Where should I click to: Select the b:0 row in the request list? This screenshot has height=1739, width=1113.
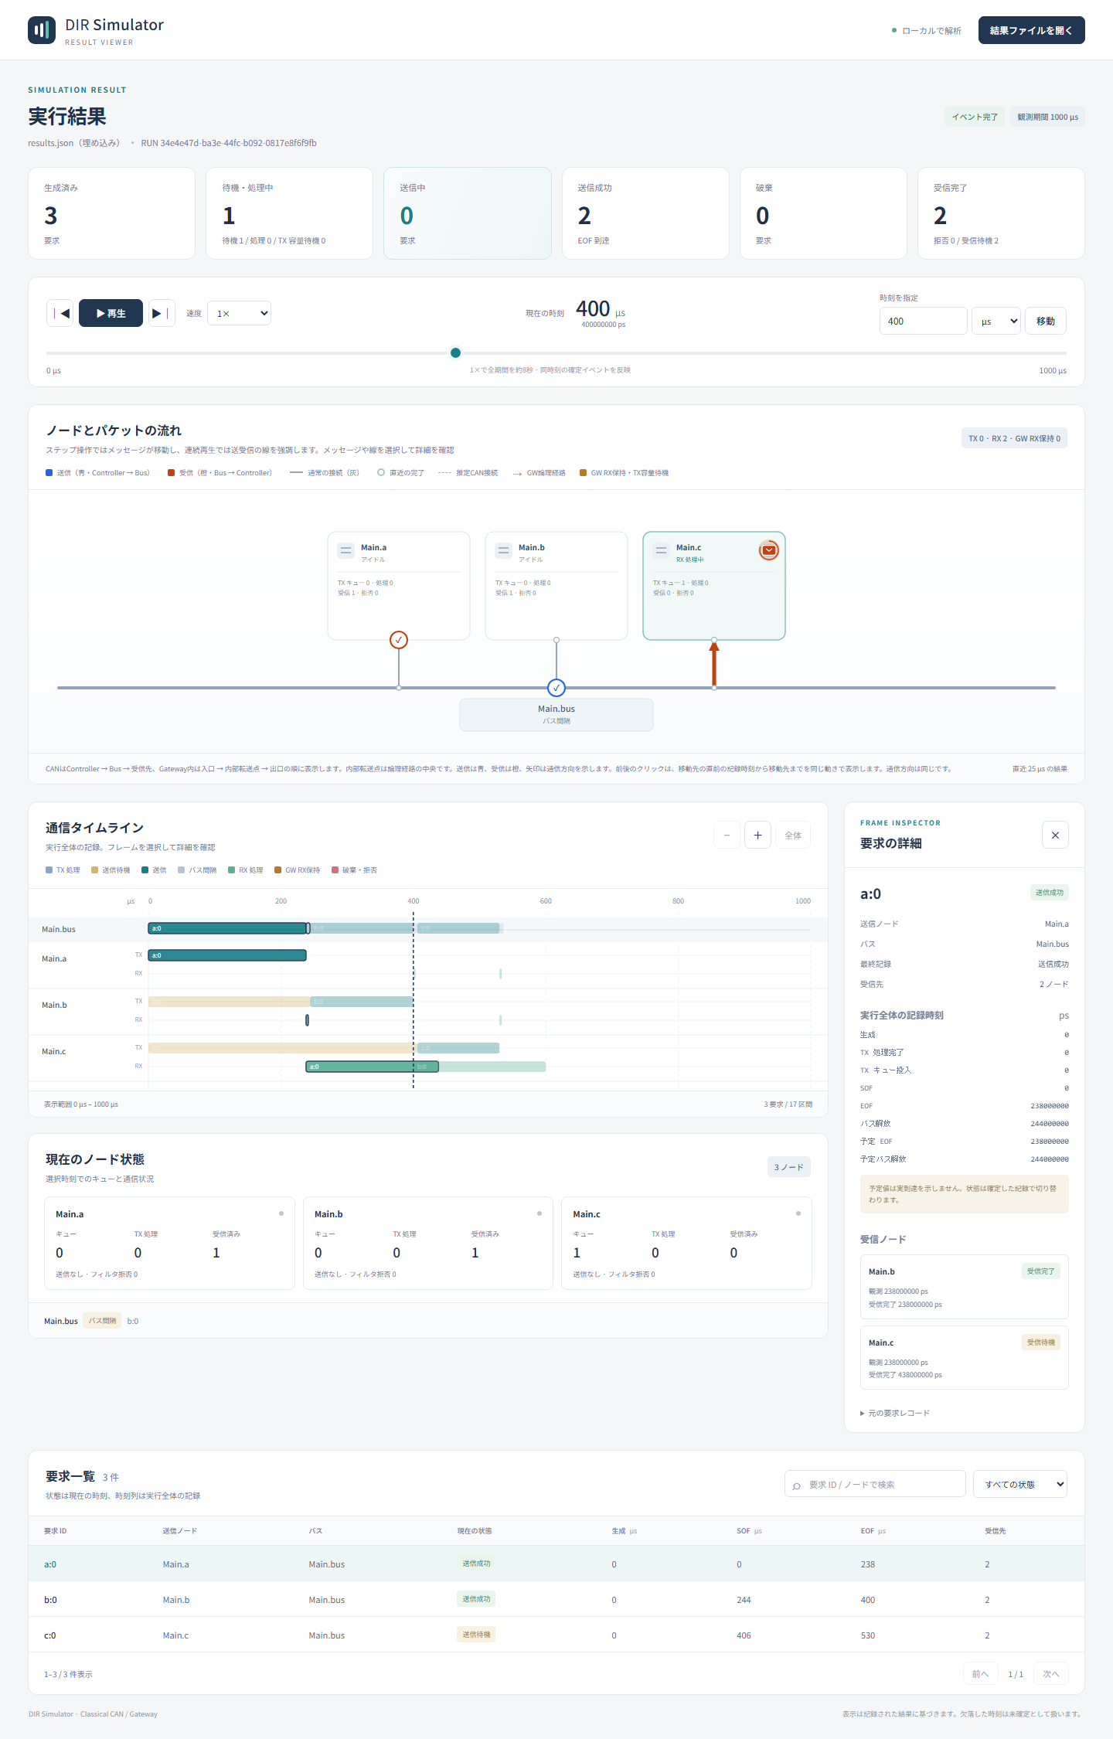click(556, 1599)
